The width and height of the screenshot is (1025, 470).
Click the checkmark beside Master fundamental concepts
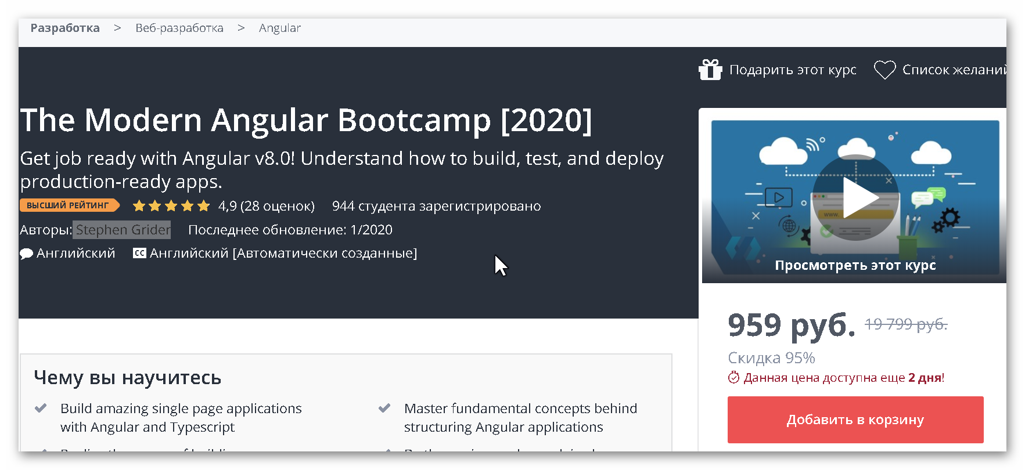click(384, 408)
